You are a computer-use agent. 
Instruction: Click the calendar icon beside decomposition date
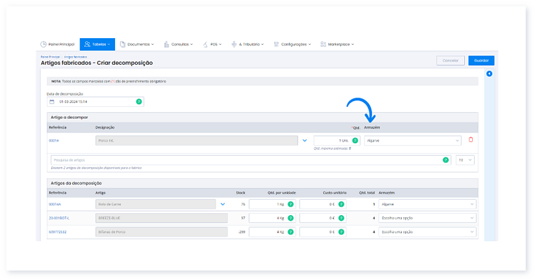pos(52,102)
